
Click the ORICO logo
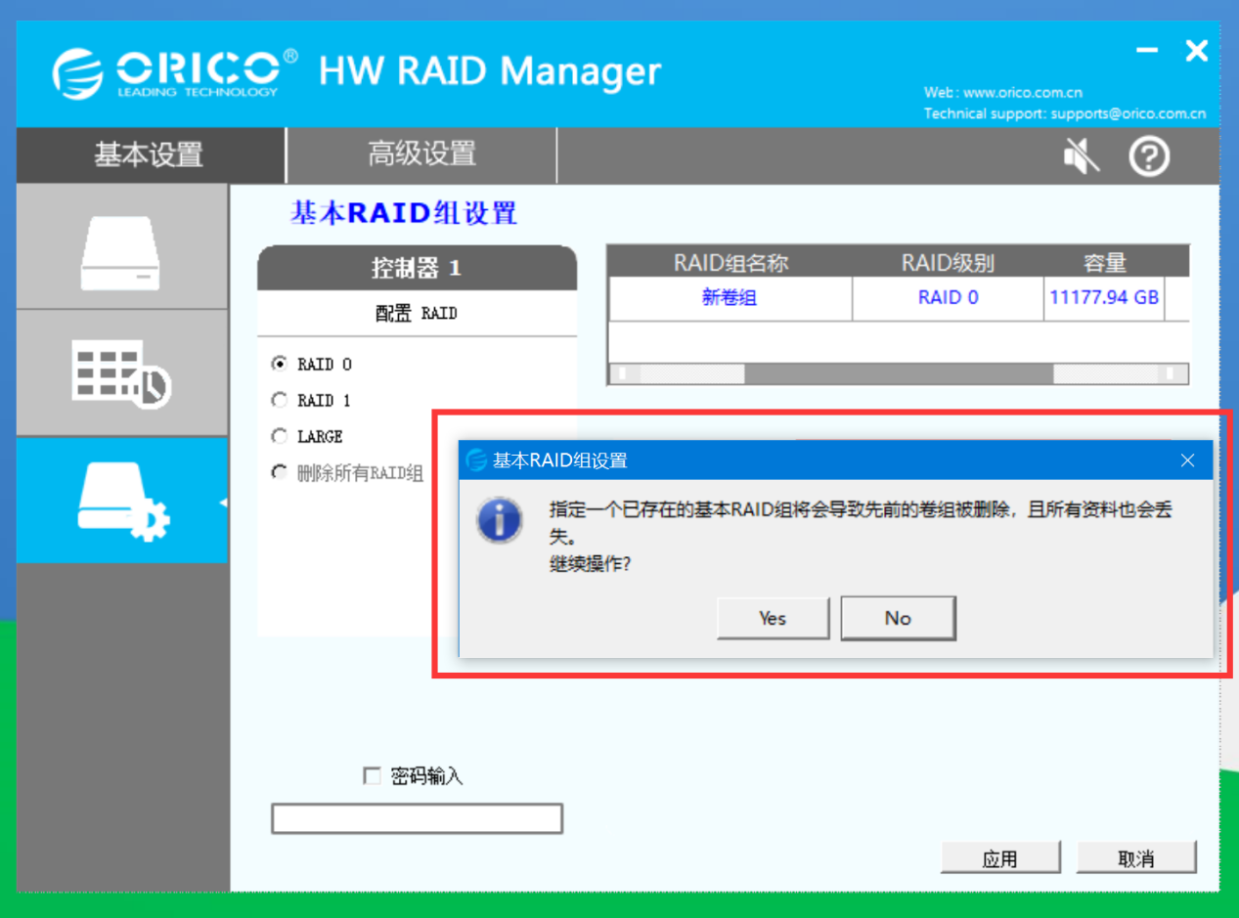(x=175, y=73)
